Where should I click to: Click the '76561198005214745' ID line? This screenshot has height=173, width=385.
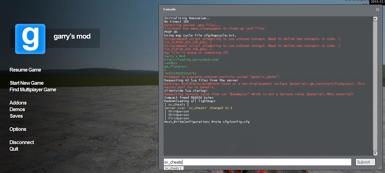tap(180, 73)
